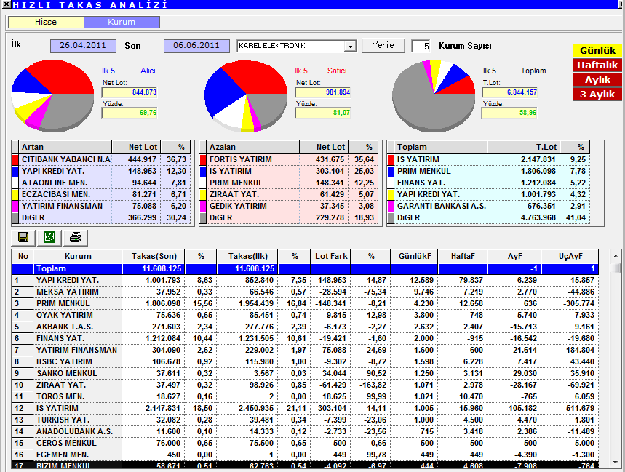The width and height of the screenshot is (625, 472).
Task: Click FORTIS YATIRIM in the Azalan list
Action: pos(241,160)
